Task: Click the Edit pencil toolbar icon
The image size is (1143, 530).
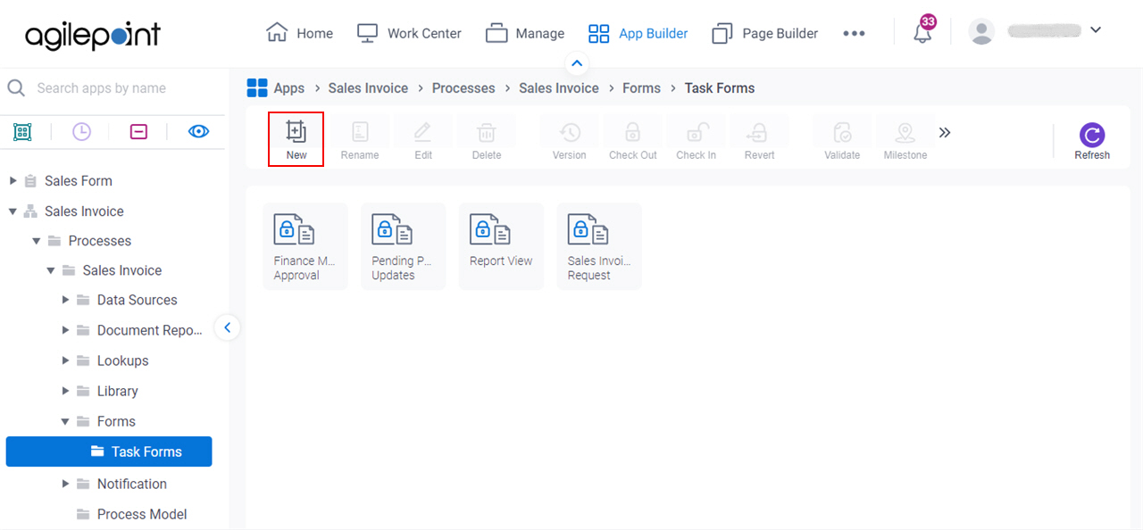Action: click(x=423, y=139)
